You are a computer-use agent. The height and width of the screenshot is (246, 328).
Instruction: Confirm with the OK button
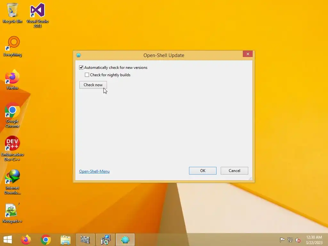click(203, 171)
